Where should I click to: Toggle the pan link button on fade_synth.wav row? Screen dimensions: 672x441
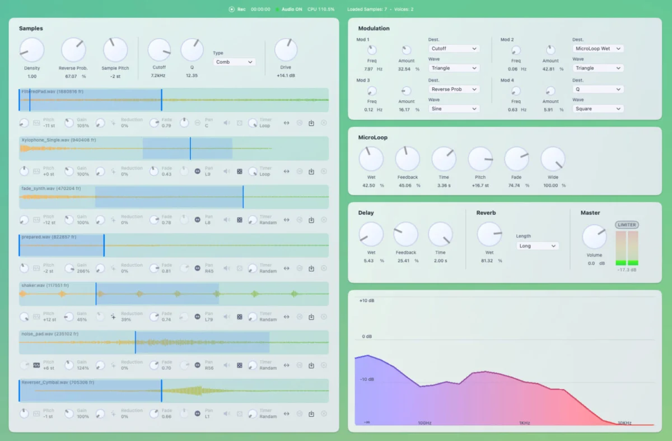(197, 220)
